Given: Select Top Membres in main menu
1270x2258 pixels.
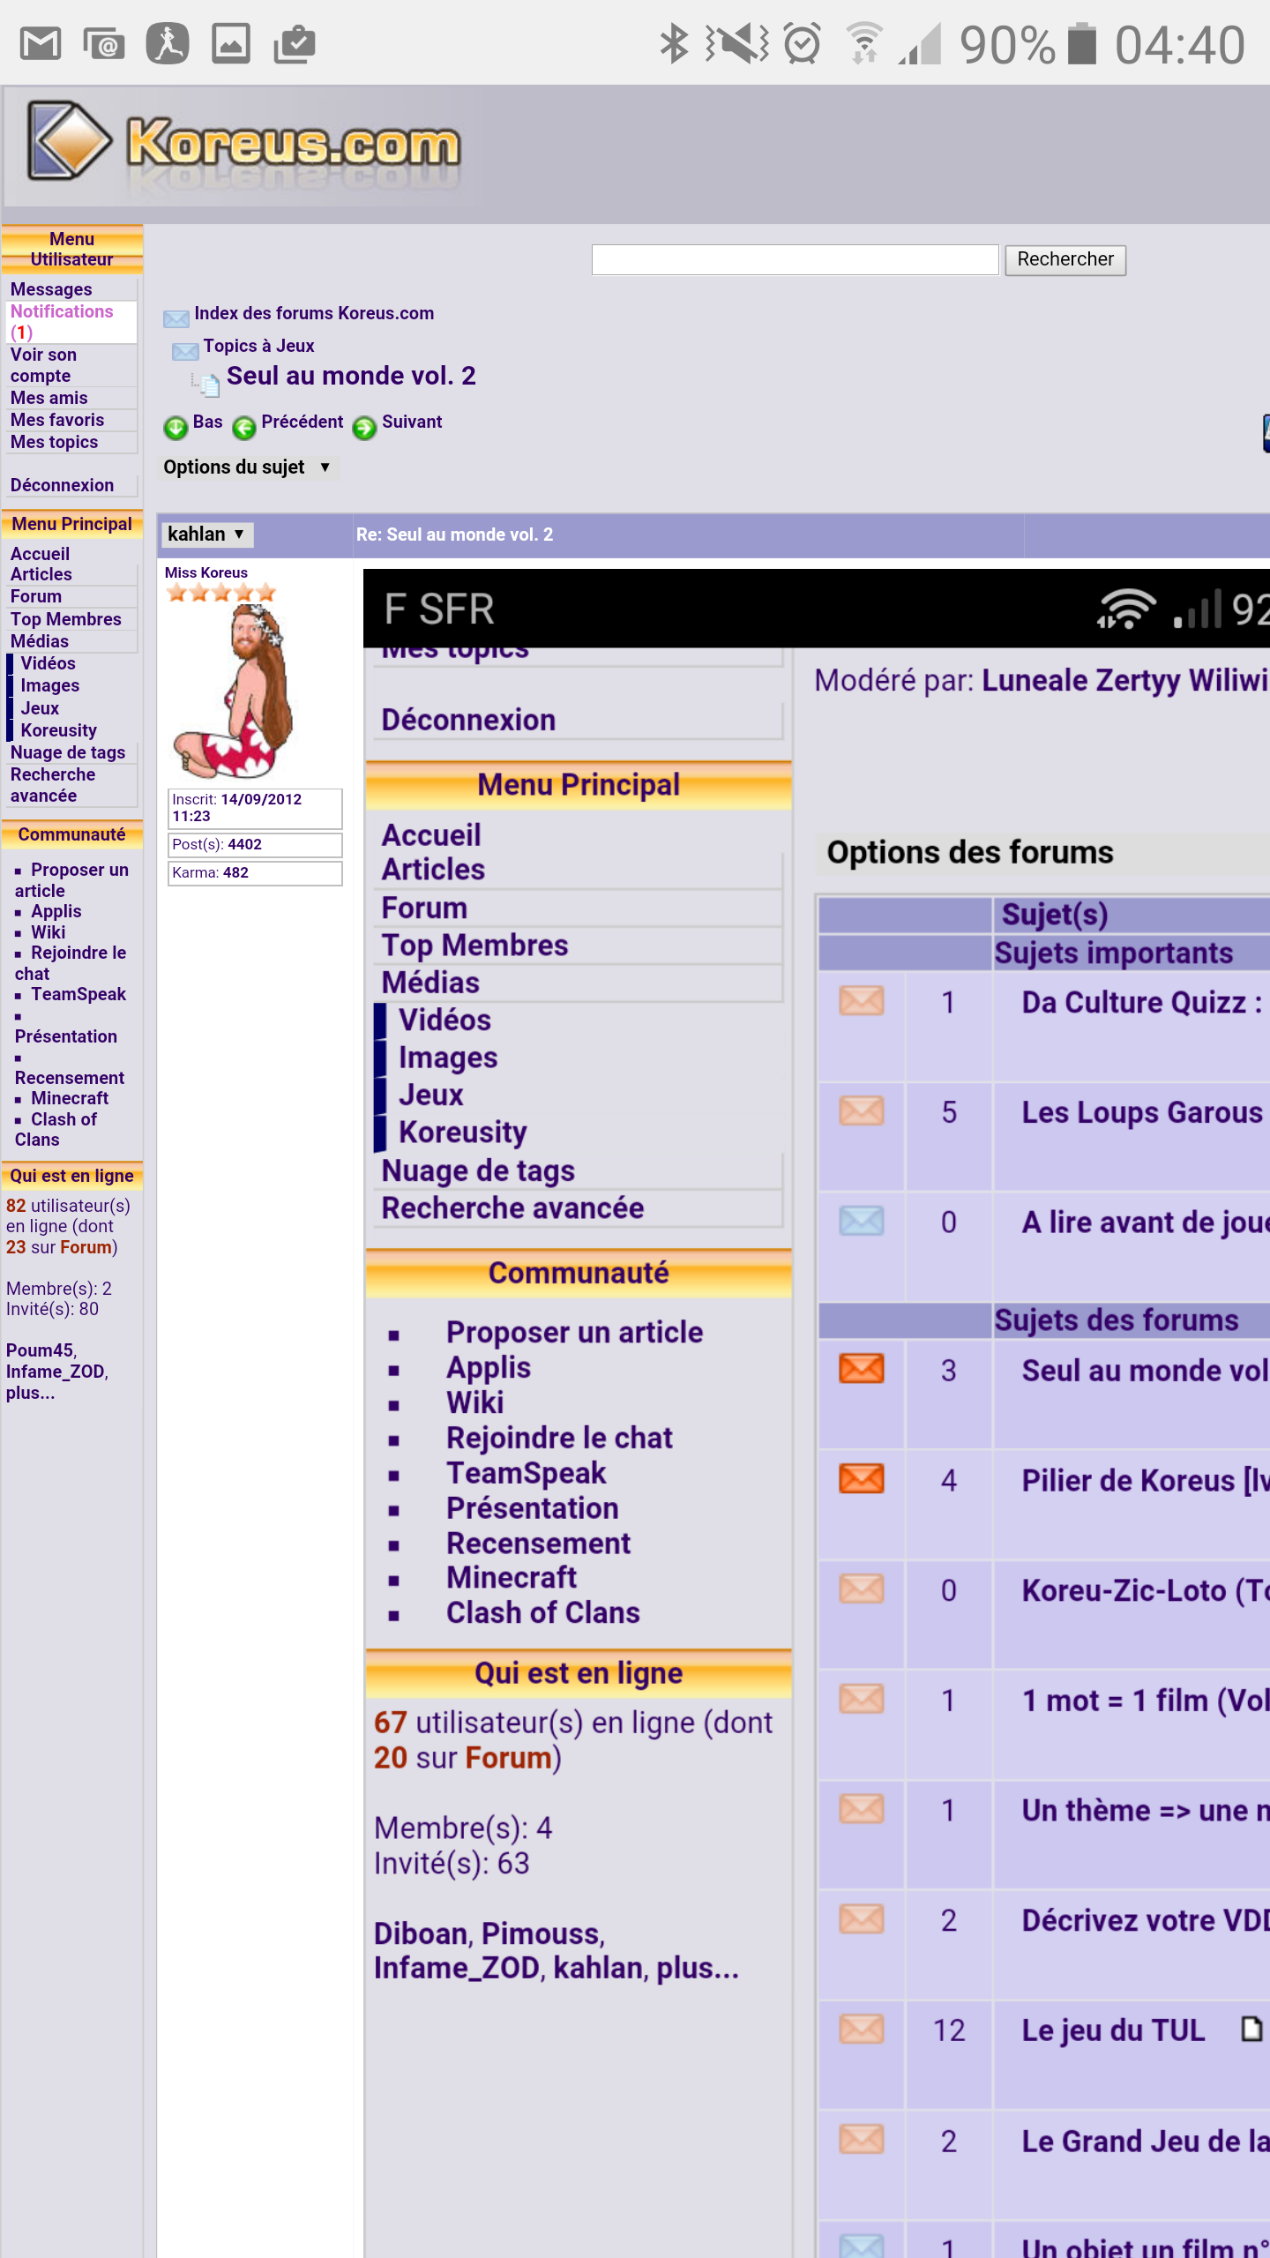Looking at the screenshot, I should tap(65, 619).
